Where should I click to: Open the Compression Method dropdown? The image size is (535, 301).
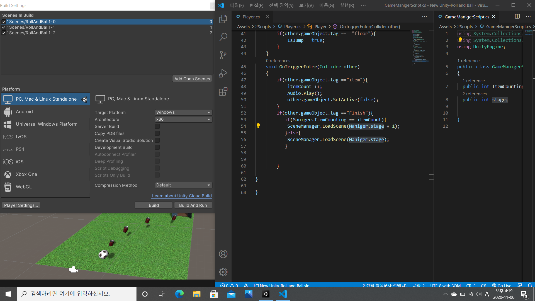183,185
